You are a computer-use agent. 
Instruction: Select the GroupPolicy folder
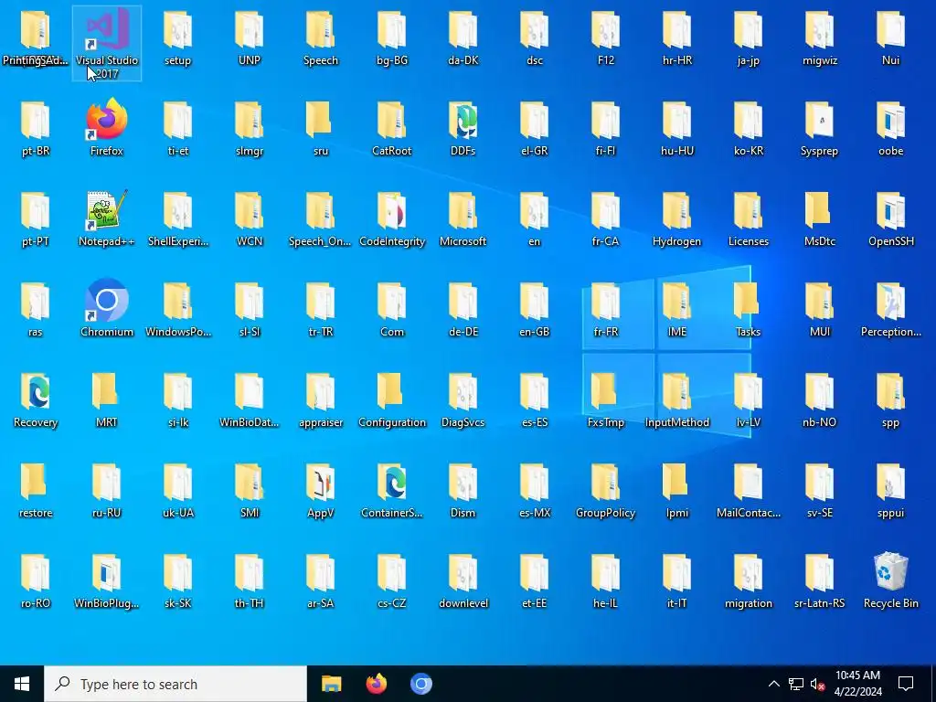point(606,490)
